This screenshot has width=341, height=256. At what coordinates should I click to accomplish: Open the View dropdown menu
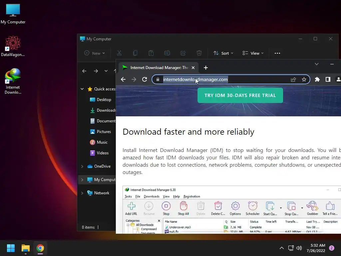point(253,53)
